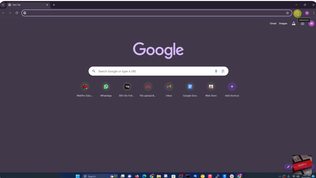Open the Images link

tap(283, 24)
